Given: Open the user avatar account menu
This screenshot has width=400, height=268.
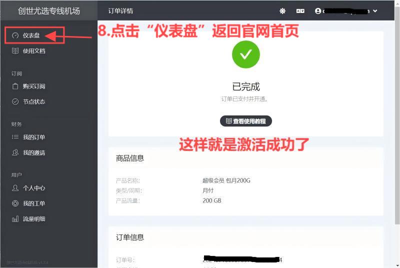Looking at the screenshot, I should [x=318, y=11].
